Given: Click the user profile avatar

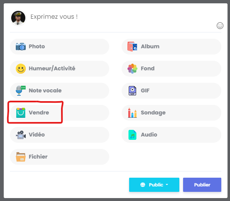Looking at the screenshot, I should click(18, 18).
